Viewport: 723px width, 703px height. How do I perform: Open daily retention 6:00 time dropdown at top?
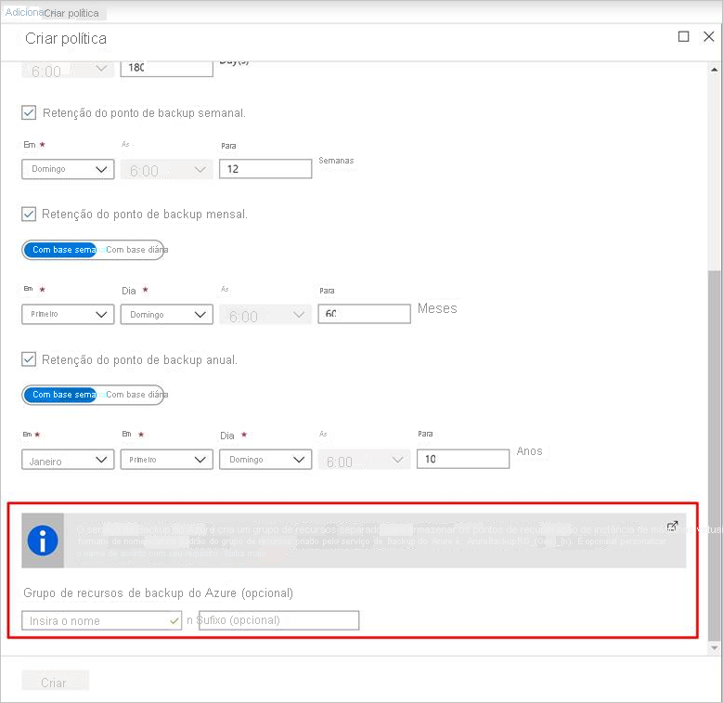68,70
